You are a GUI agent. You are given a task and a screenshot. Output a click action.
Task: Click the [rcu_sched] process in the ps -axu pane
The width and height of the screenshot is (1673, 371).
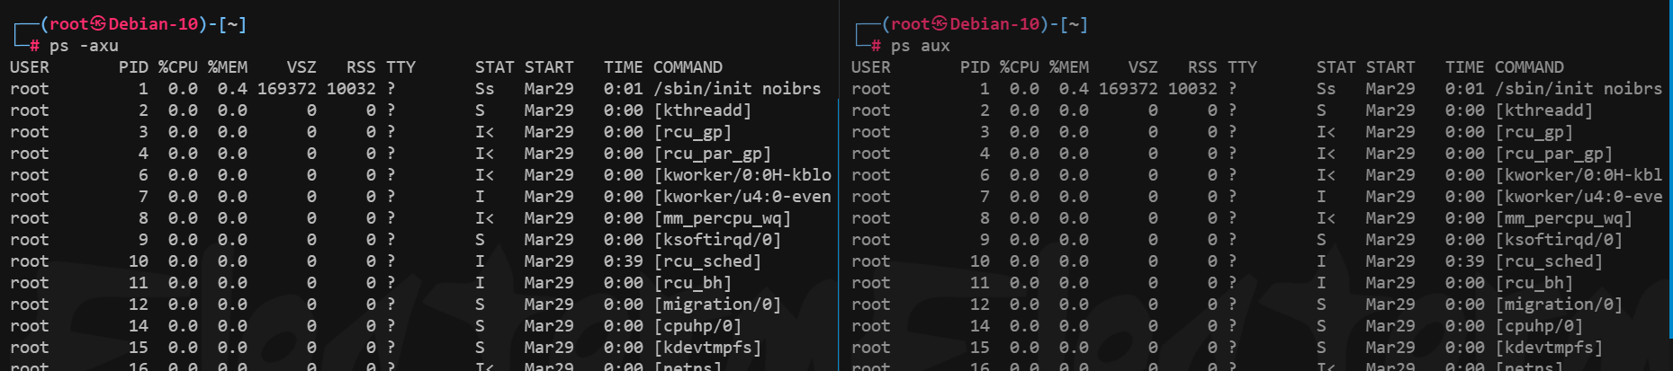point(707,261)
